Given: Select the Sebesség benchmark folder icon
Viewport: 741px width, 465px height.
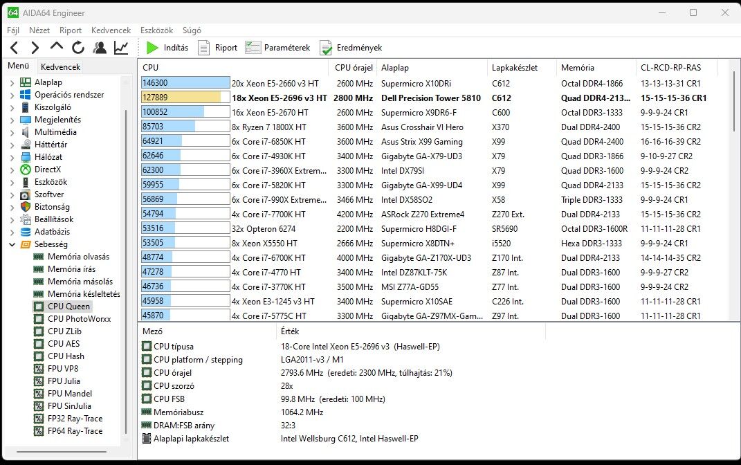Looking at the screenshot, I should pyautogui.click(x=26, y=244).
